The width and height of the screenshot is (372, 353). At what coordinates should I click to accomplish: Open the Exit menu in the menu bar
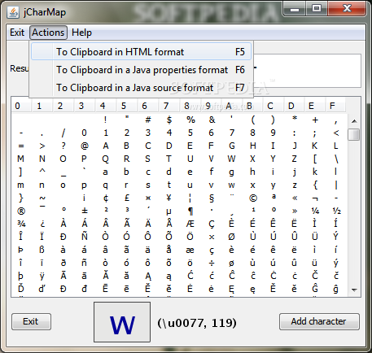[17, 33]
